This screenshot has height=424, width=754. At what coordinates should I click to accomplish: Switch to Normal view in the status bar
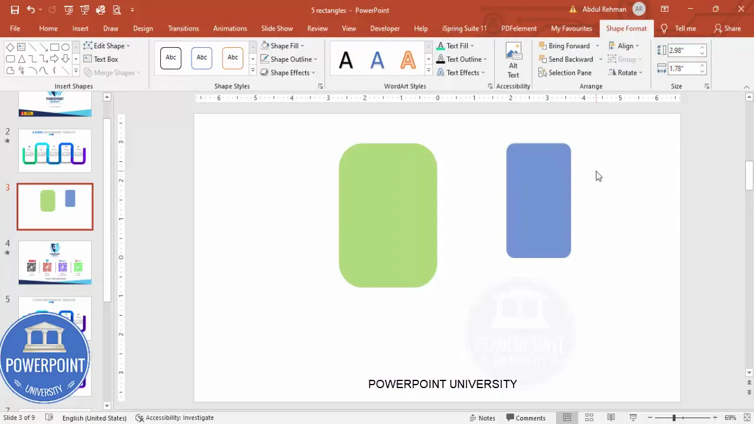click(567, 418)
